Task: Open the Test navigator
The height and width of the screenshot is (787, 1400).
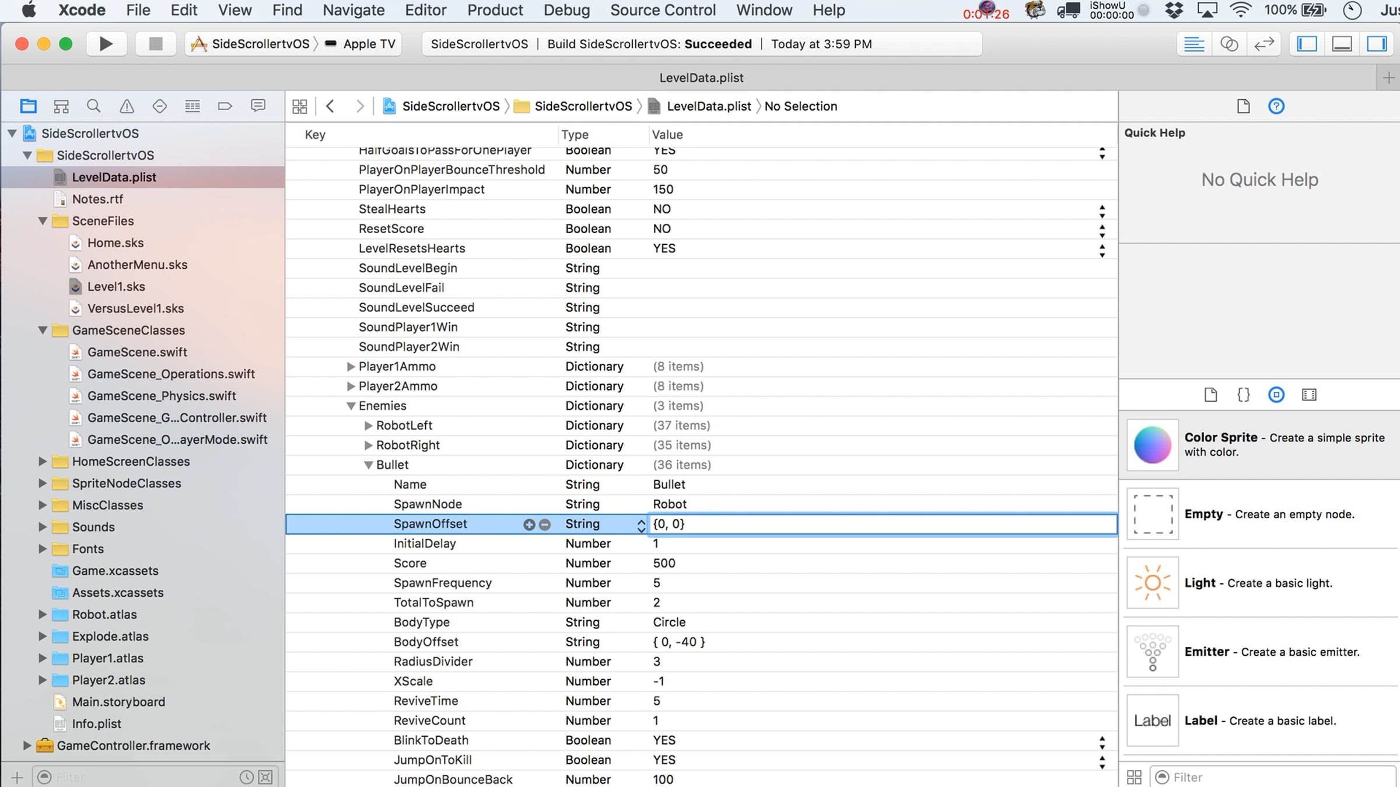Action: click(159, 106)
